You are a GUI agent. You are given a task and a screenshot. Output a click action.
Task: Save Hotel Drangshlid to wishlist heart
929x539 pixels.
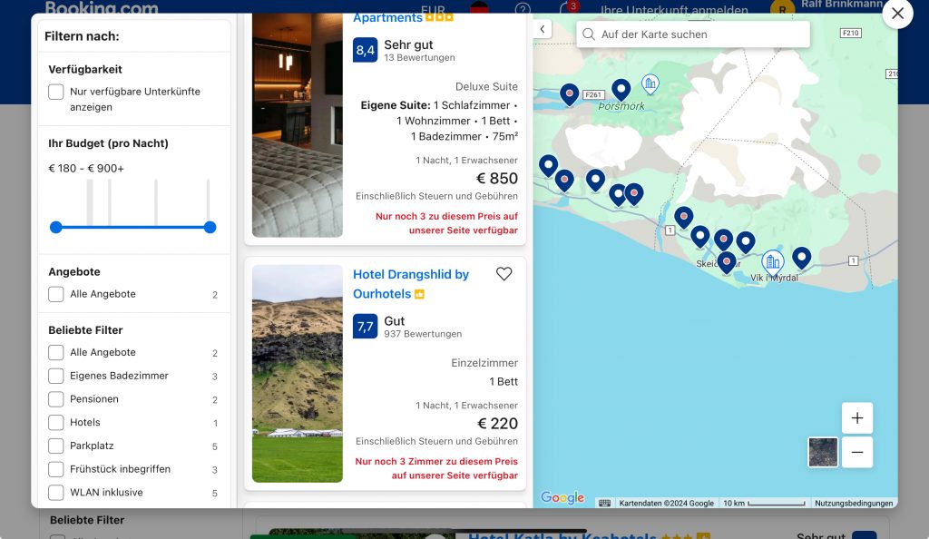coord(504,274)
